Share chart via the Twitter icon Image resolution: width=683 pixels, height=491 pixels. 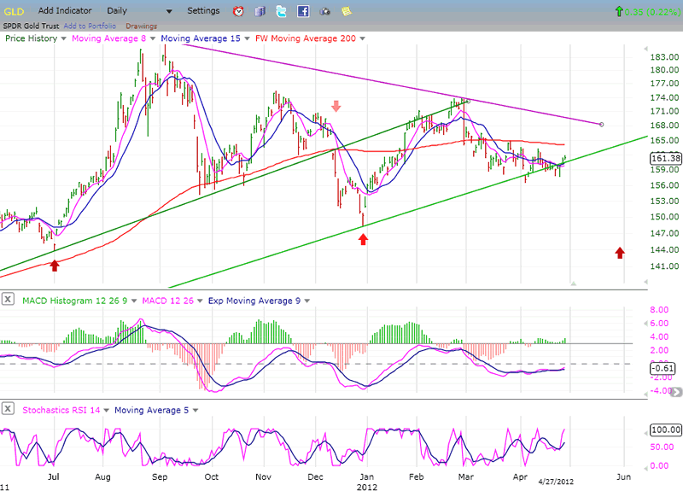[281, 11]
